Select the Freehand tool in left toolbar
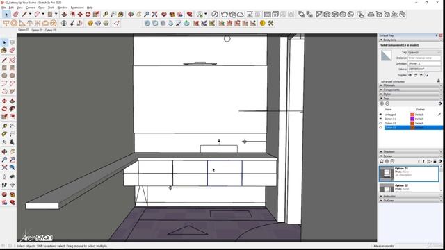The height and width of the screenshot is (250, 445). point(13,60)
